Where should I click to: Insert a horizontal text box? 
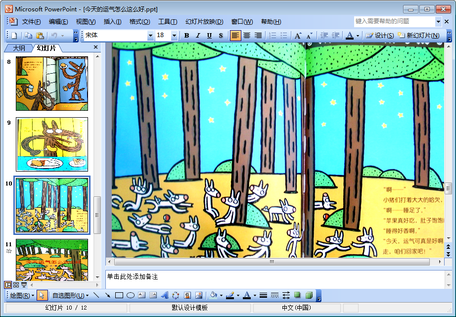(x=141, y=295)
